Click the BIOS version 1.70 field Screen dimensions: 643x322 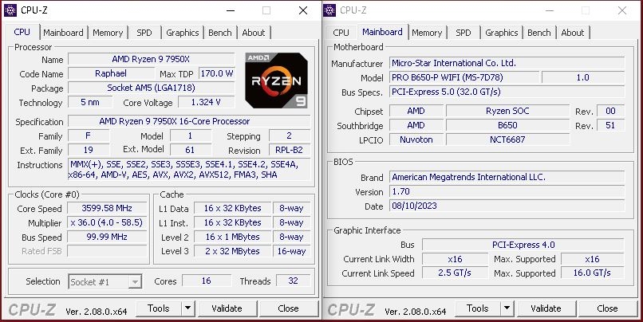[x=507, y=192]
